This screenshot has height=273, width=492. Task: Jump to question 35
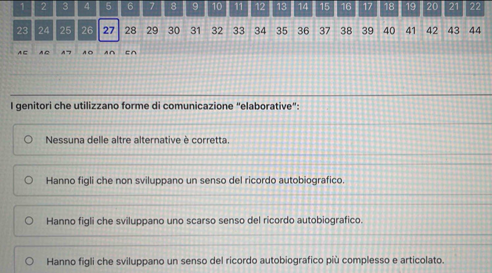(x=282, y=30)
